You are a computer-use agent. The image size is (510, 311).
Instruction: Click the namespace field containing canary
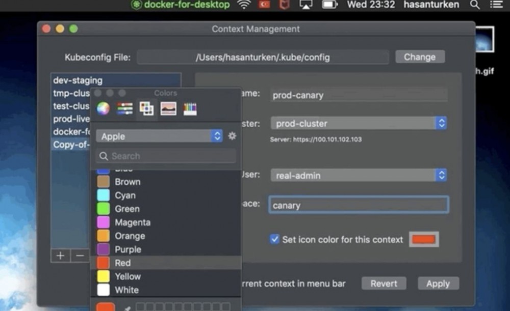[359, 205]
